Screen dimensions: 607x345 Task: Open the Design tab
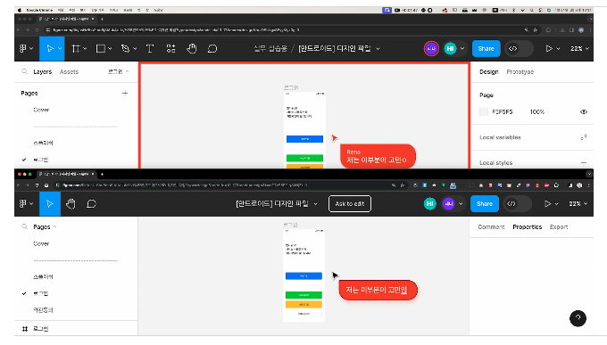point(489,71)
